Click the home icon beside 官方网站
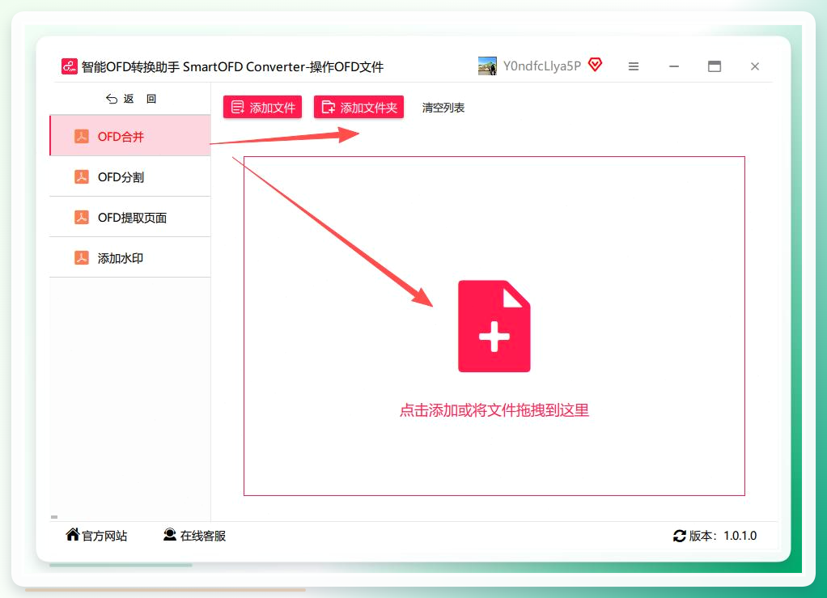Viewport: 827px width, 598px height. [x=73, y=535]
